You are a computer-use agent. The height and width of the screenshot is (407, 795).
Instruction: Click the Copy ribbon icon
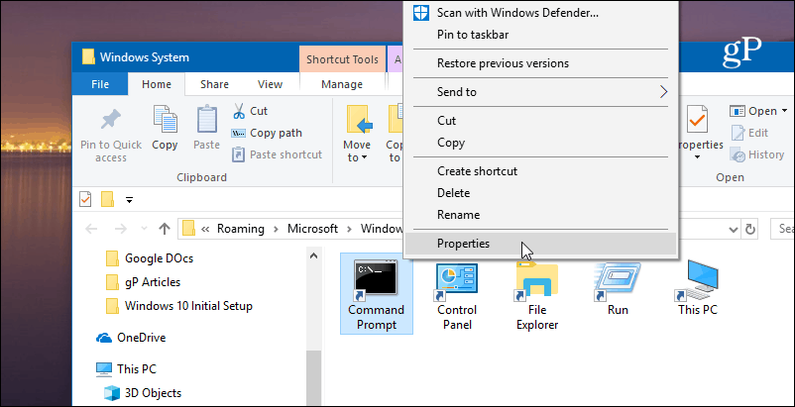click(165, 128)
